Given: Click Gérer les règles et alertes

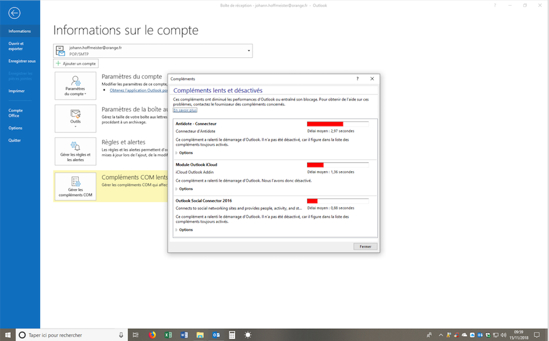Looking at the screenshot, I should pyautogui.click(x=75, y=151).
